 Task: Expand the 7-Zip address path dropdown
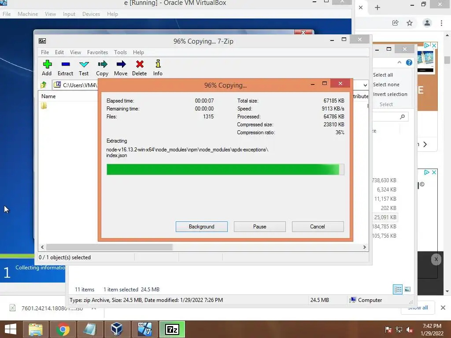(x=365, y=85)
